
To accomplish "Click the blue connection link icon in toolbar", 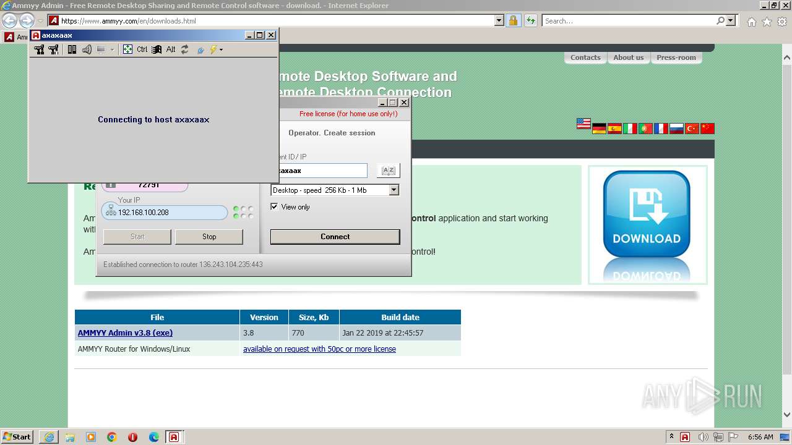I will pyautogui.click(x=200, y=49).
